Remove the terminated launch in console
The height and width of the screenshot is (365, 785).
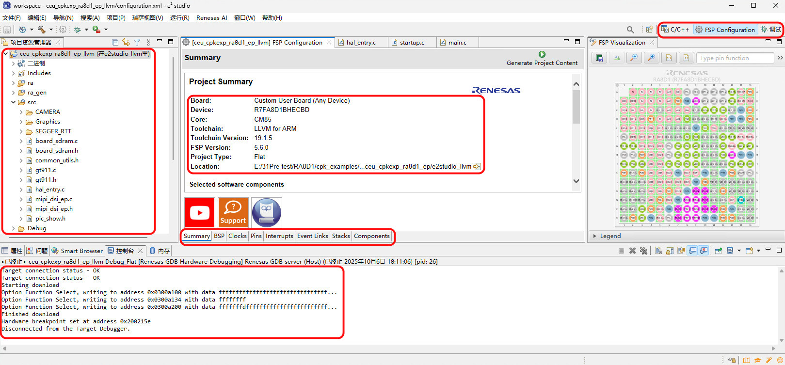click(x=632, y=251)
